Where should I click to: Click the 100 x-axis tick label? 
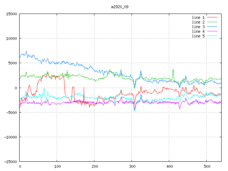[x=57, y=166]
